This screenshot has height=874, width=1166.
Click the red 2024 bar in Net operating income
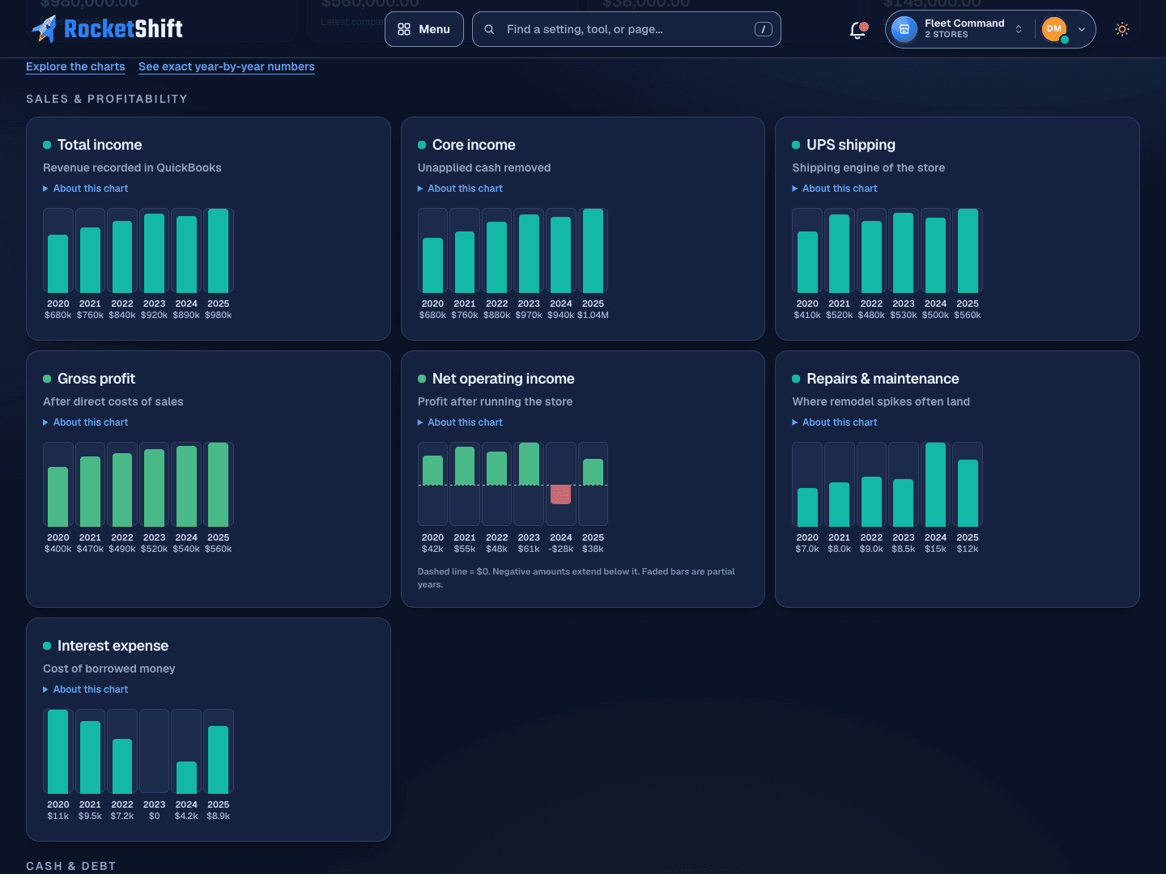pyautogui.click(x=561, y=494)
